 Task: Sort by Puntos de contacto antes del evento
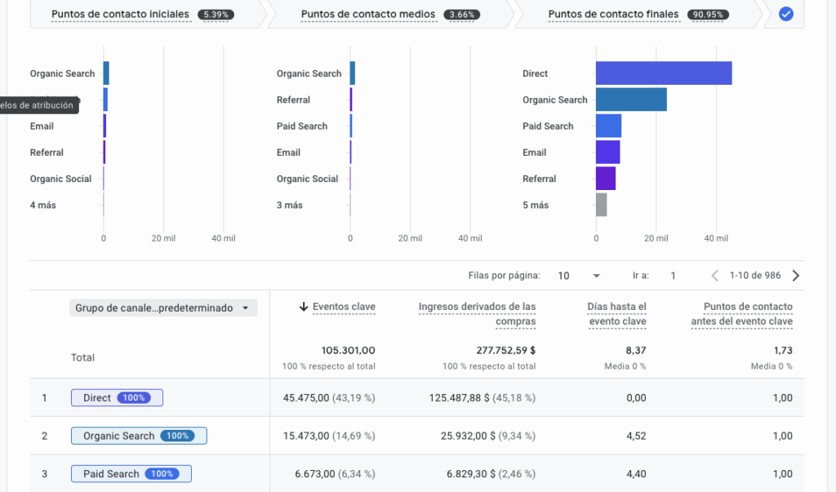tap(748, 314)
